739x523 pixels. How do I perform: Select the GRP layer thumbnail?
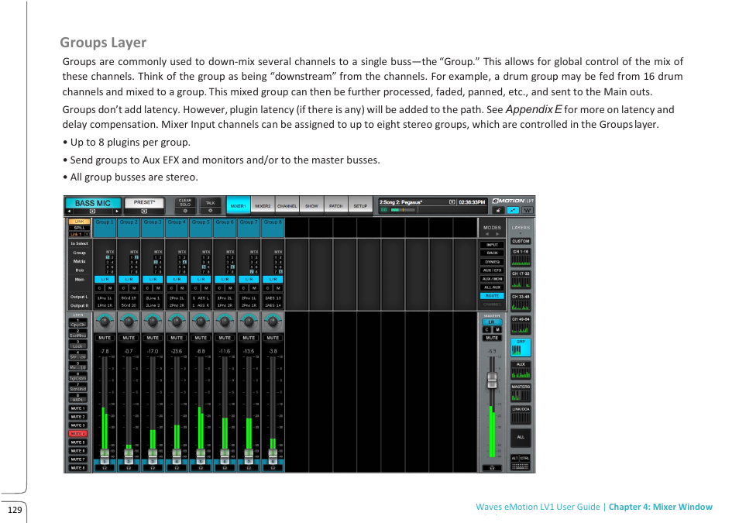(x=521, y=348)
